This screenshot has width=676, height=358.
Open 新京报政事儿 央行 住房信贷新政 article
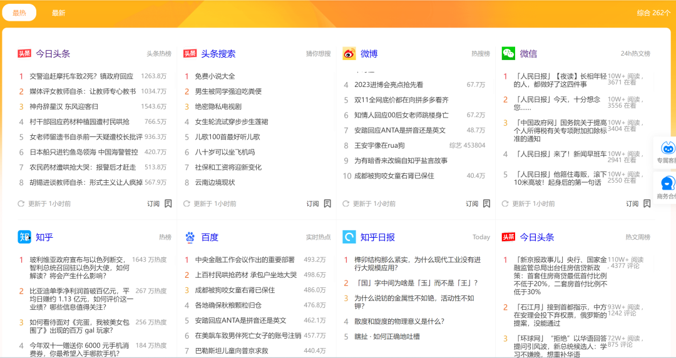pyautogui.click(x=560, y=275)
